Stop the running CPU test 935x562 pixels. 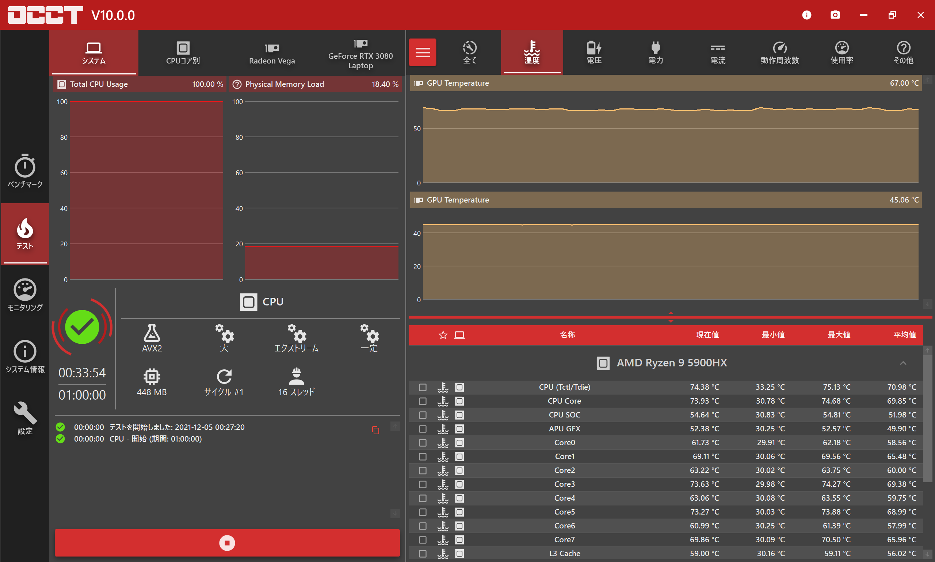click(227, 542)
